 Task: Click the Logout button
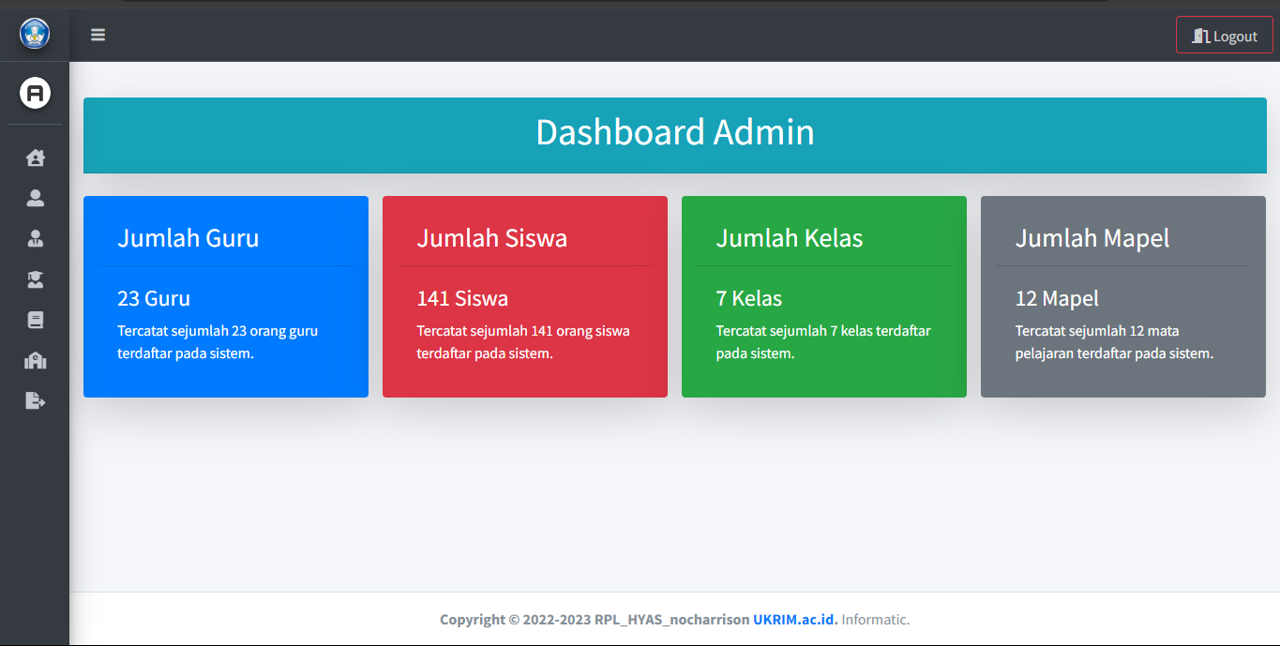[1224, 36]
